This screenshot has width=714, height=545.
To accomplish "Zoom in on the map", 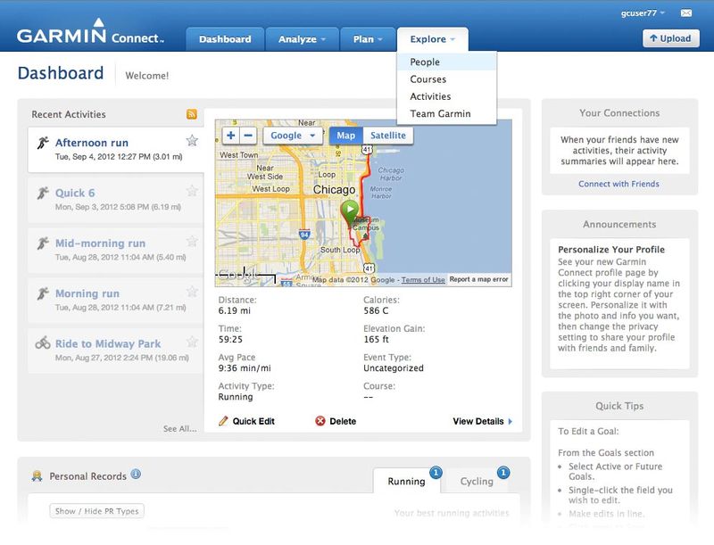I will [x=231, y=135].
